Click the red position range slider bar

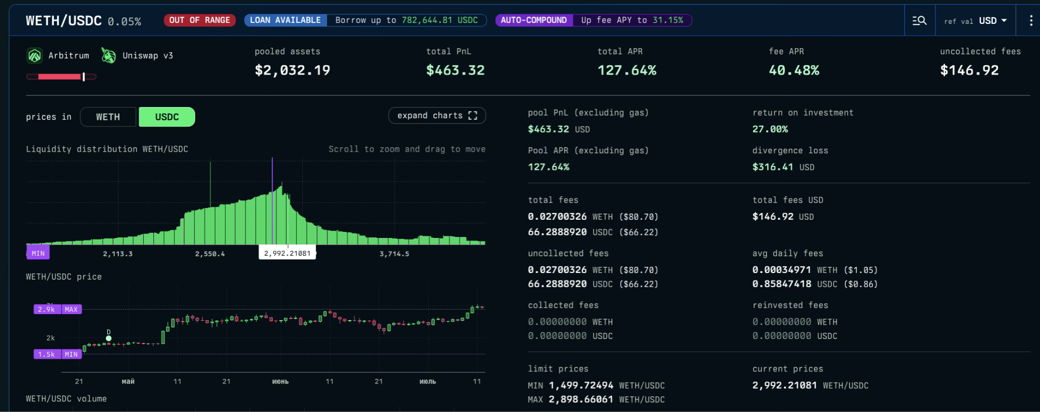61,77
